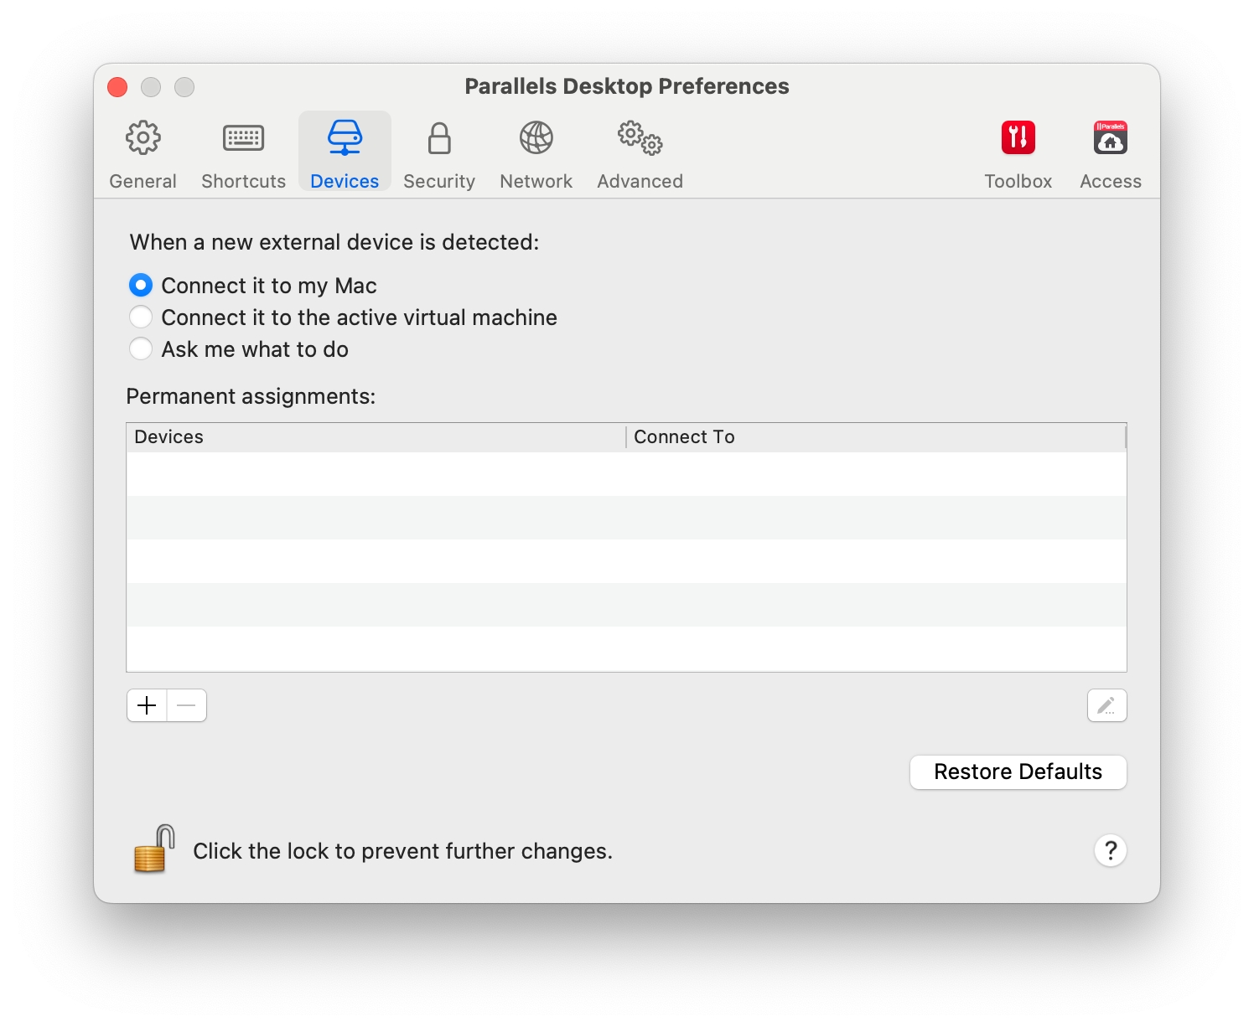Add a permanent assignment with plus button
The height and width of the screenshot is (1027, 1254).
point(147,705)
